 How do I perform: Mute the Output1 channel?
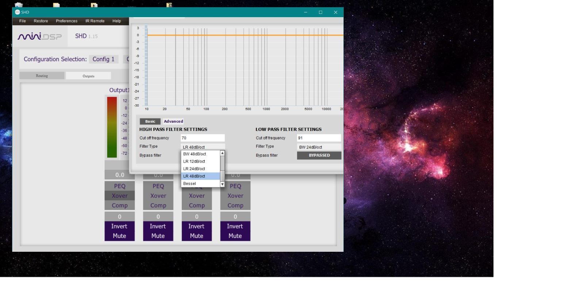[119, 236]
